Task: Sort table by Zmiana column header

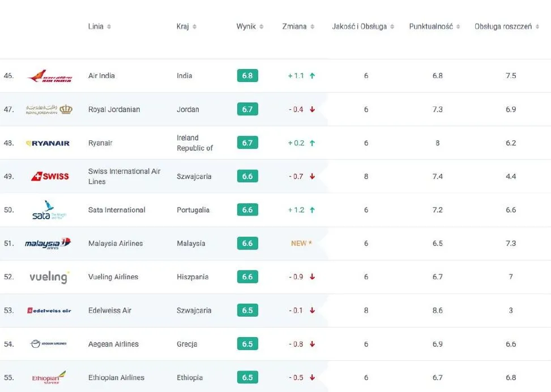Action: (298, 27)
